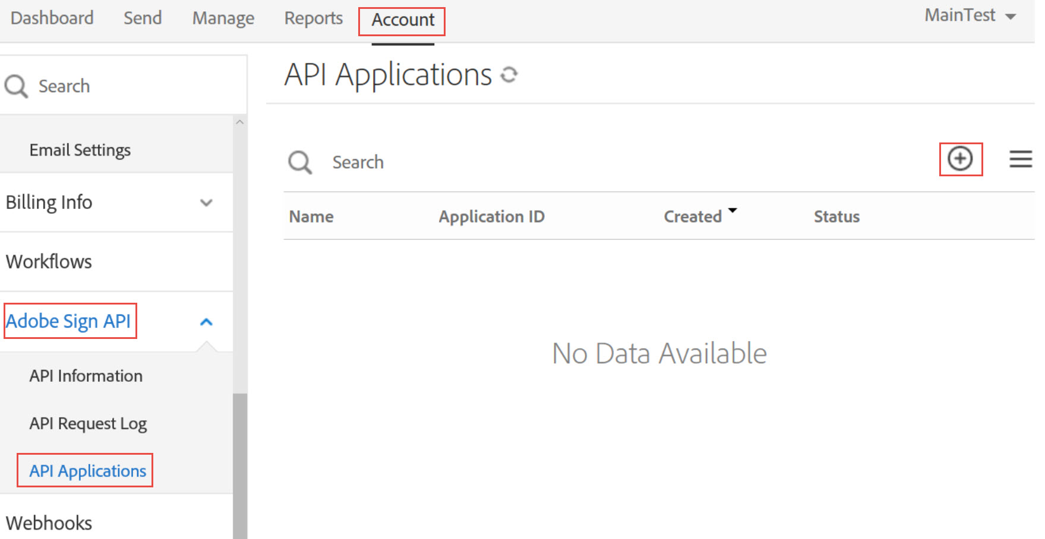This screenshot has width=1045, height=539.
Task: Open Email Settings
Action: [80, 150]
